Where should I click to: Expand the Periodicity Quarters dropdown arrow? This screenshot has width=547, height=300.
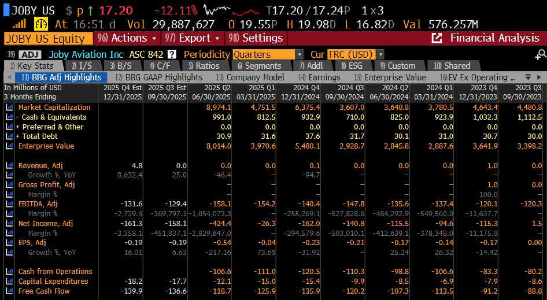(x=300, y=55)
